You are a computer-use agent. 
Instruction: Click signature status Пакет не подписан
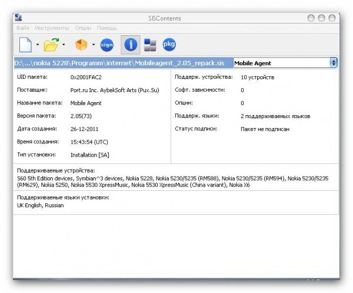(x=265, y=129)
